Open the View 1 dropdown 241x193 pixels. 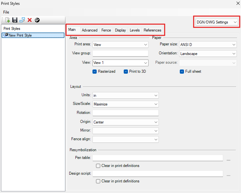coord(120,63)
